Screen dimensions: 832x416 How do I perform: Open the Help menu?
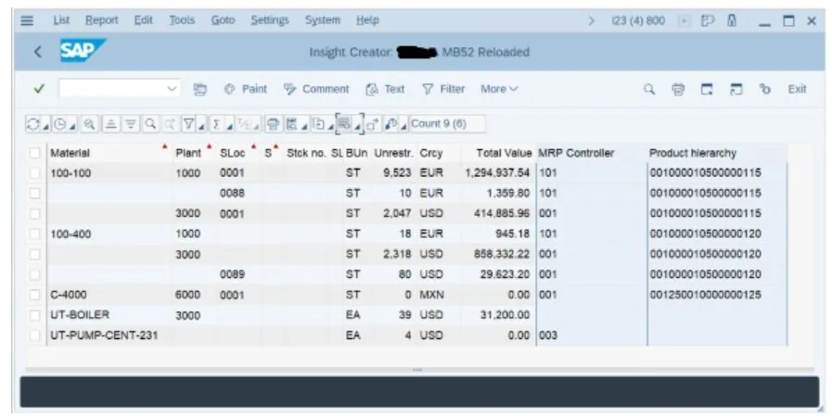[x=367, y=20]
